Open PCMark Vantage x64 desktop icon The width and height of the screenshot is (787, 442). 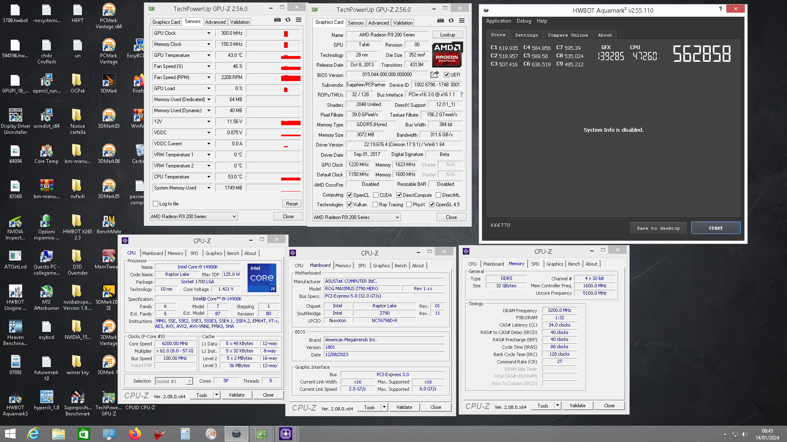coord(109,16)
